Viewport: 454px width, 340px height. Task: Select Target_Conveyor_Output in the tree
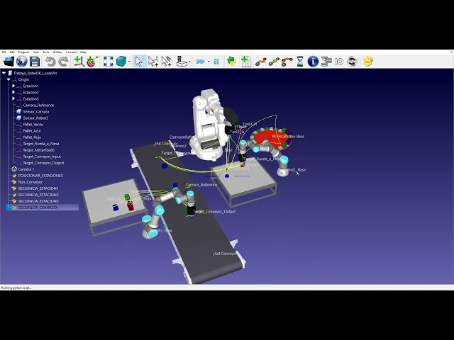43,163
